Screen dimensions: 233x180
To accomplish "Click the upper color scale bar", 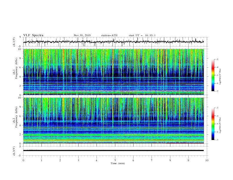I will [x=213, y=75].
